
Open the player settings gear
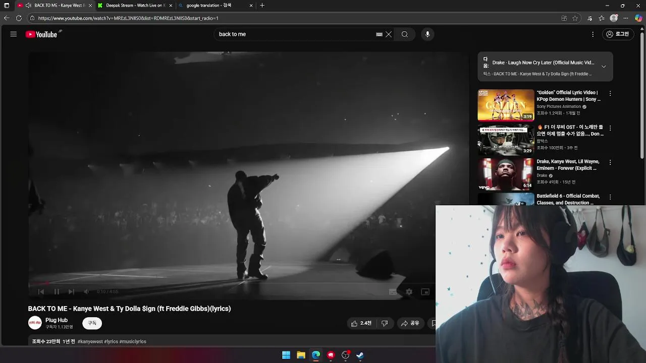[x=409, y=291]
